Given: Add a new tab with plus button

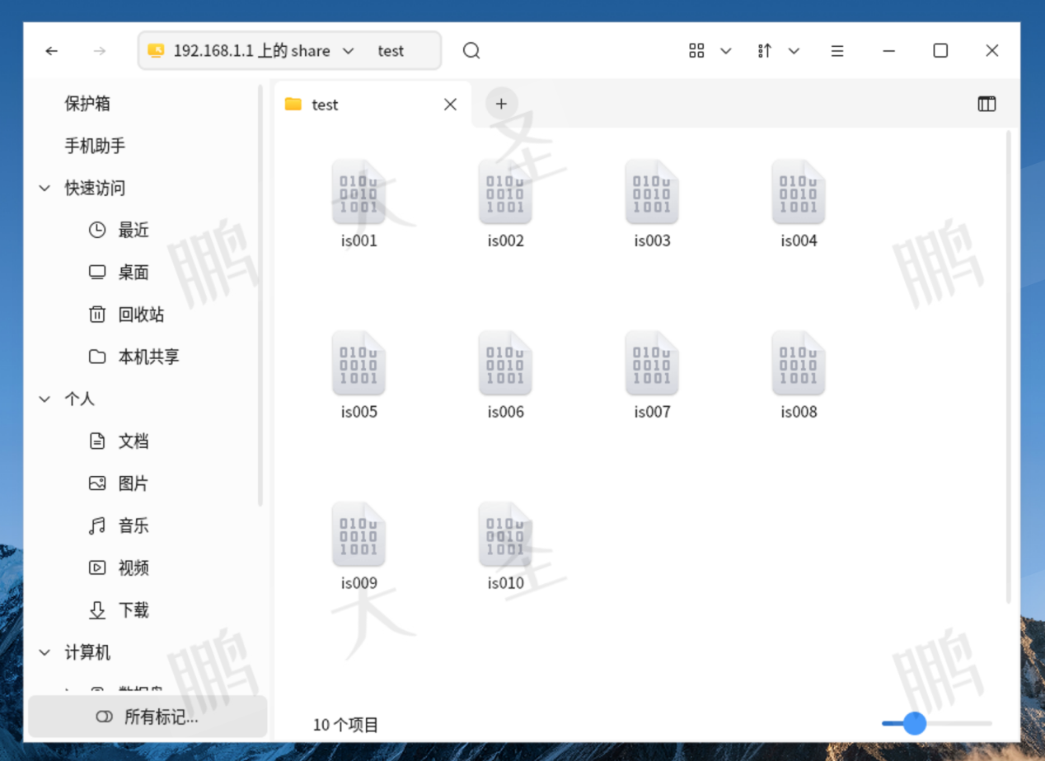Looking at the screenshot, I should click(x=501, y=104).
